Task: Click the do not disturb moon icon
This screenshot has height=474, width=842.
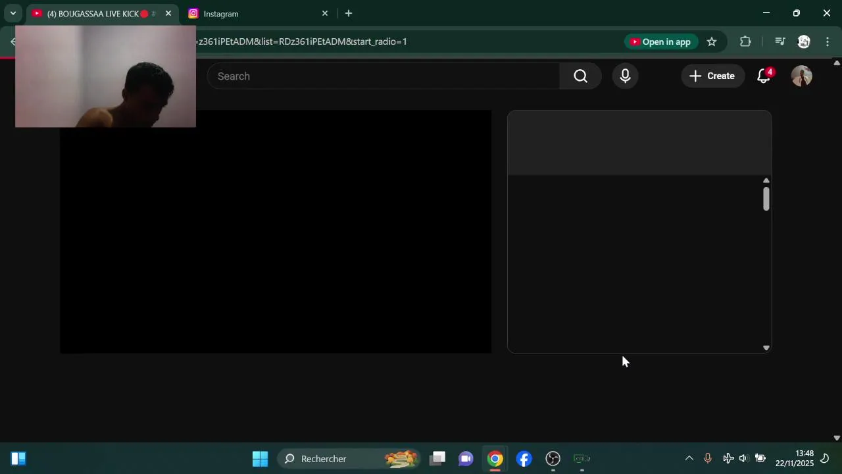Action: tap(825, 459)
